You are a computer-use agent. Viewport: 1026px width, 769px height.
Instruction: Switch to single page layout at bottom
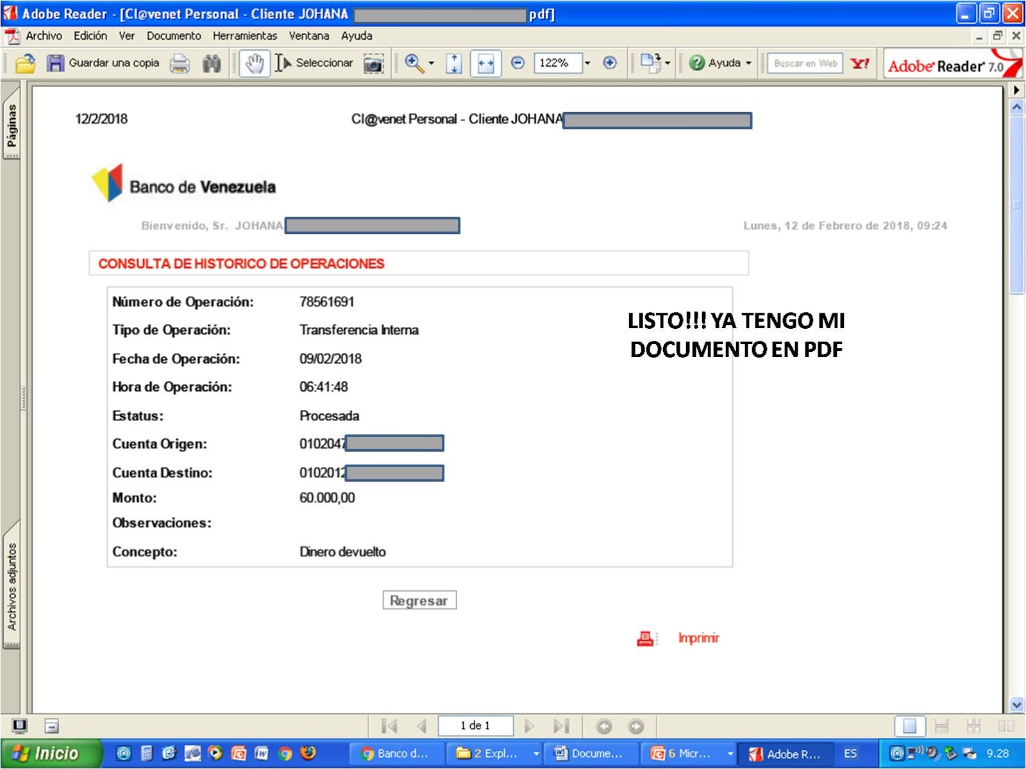click(x=910, y=725)
